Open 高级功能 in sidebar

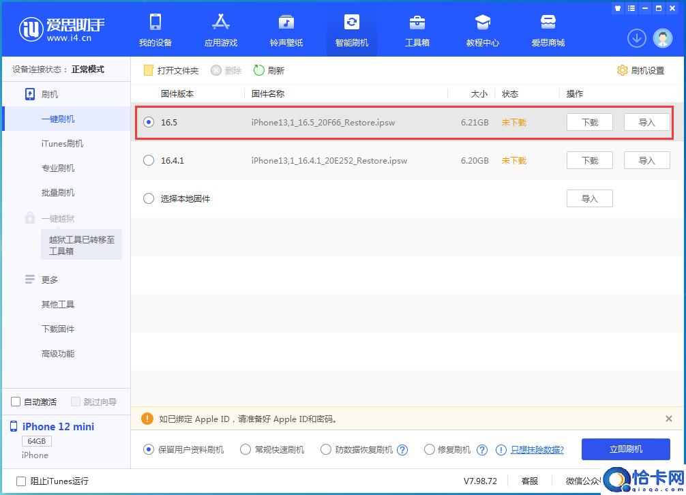coord(58,353)
